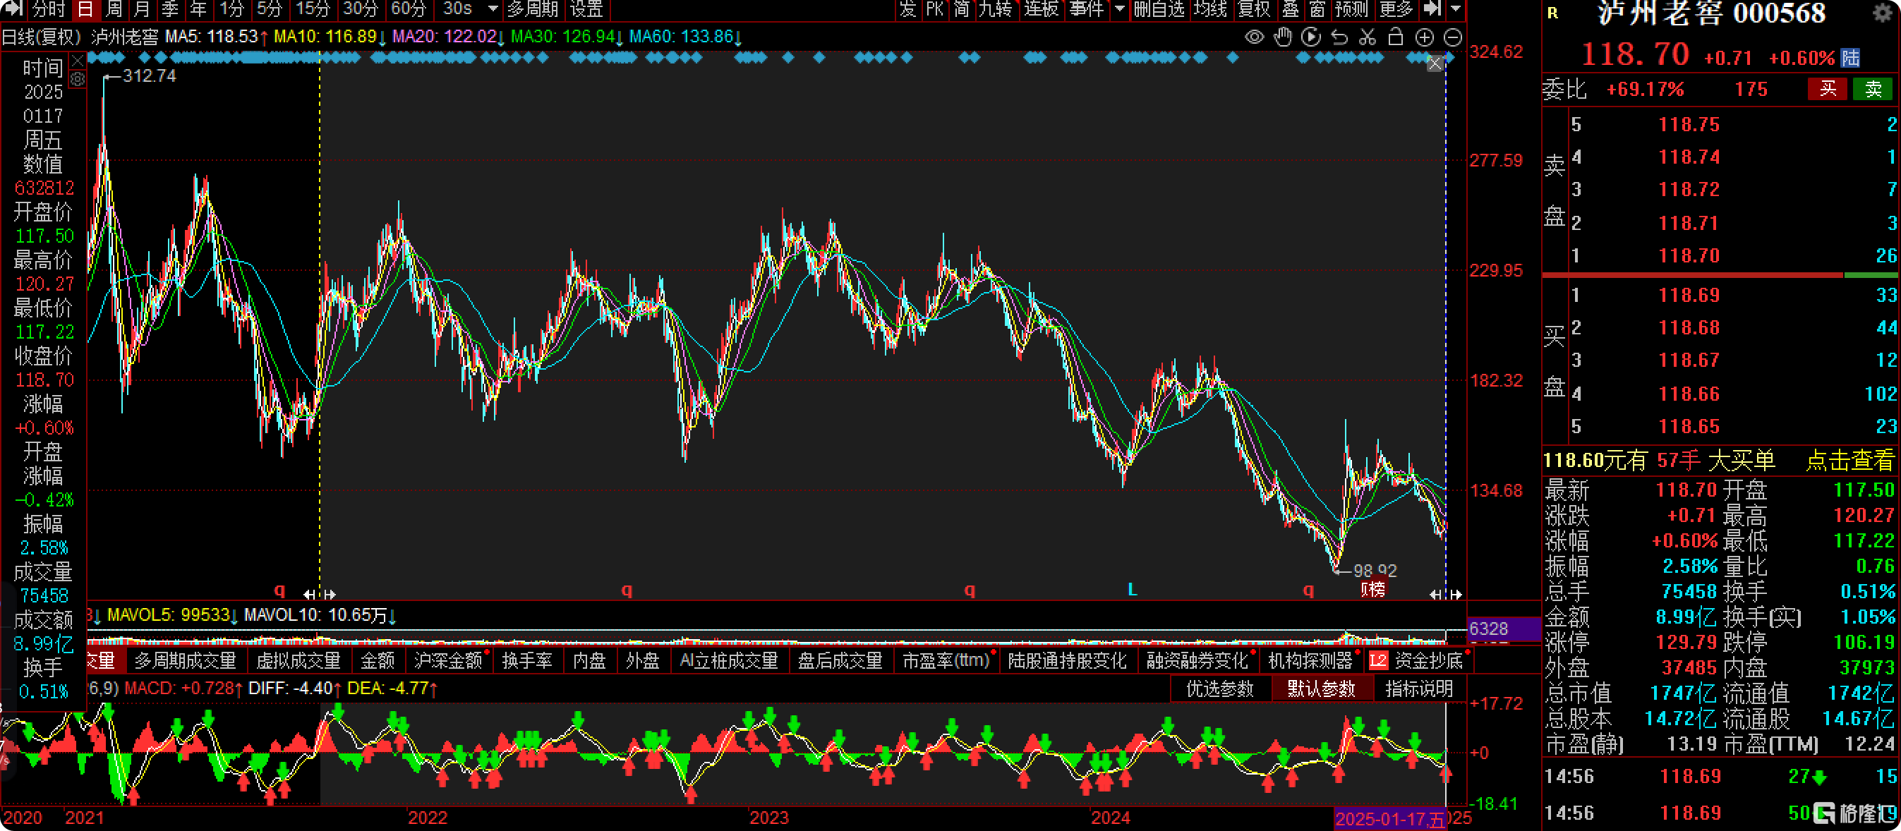The width and height of the screenshot is (1901, 831).
Task: Select the 机构探测器 tab
Action: (1310, 660)
